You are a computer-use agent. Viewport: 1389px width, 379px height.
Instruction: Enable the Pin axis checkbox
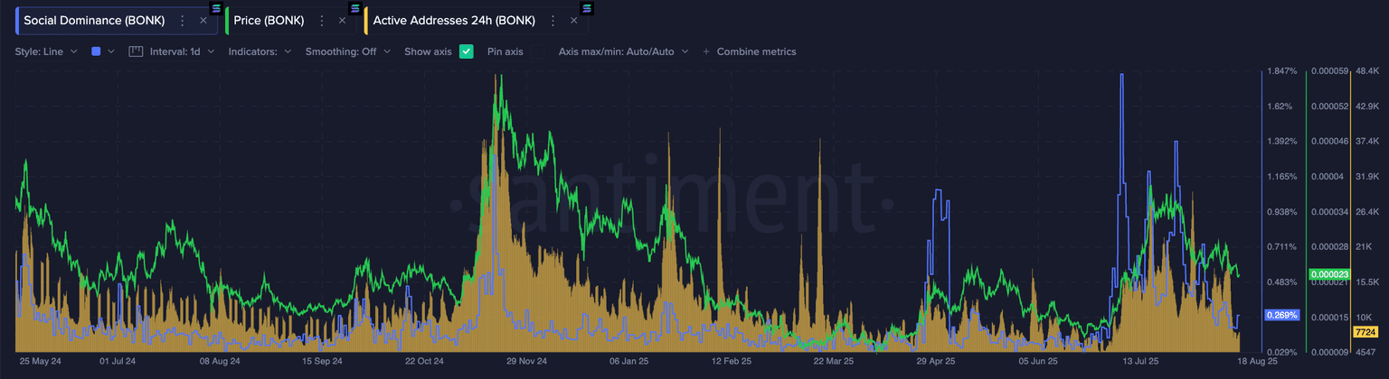click(x=537, y=51)
